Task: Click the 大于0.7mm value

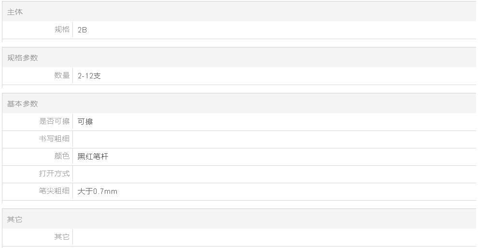Action: (97, 191)
